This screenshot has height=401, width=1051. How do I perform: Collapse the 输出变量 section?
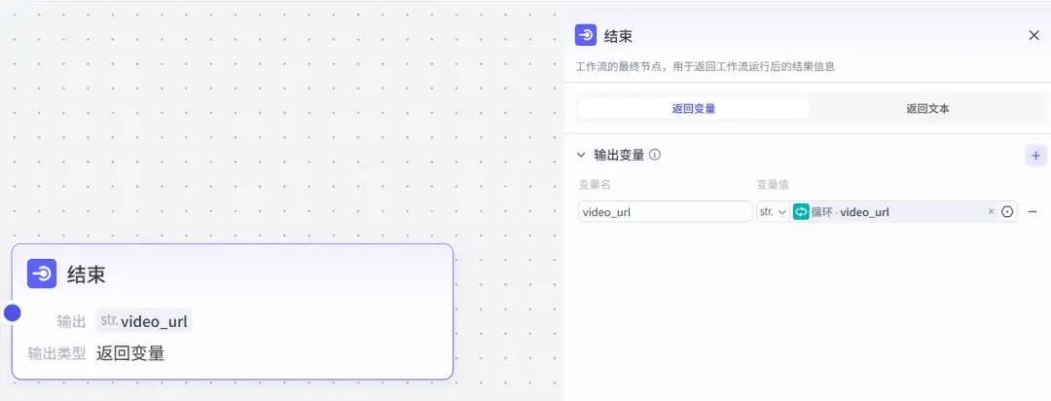tap(581, 155)
